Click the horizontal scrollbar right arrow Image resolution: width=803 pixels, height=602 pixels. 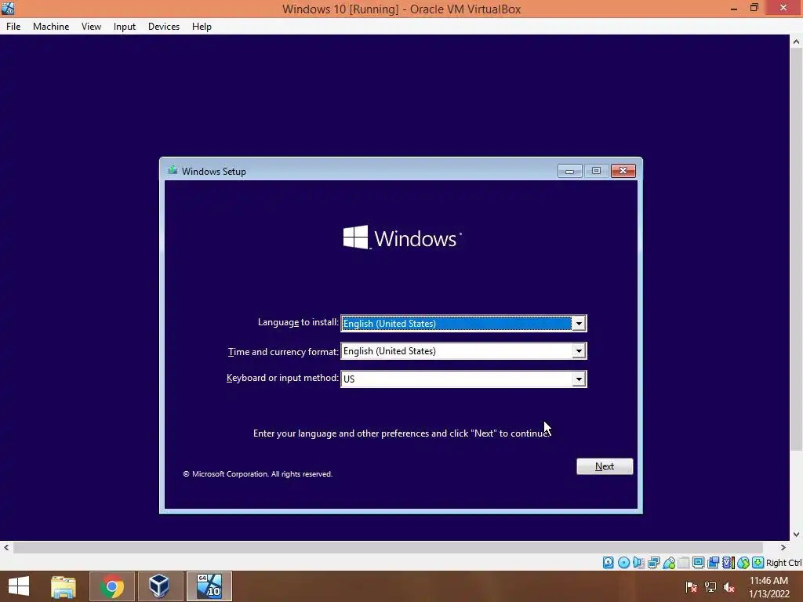tap(783, 547)
